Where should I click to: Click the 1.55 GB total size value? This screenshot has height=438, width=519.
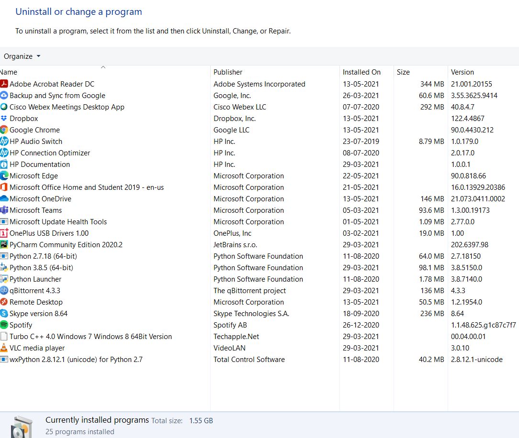(x=201, y=420)
